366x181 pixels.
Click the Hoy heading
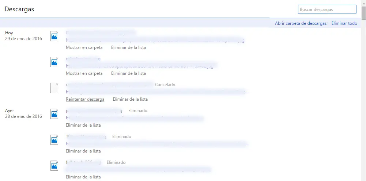point(9,33)
